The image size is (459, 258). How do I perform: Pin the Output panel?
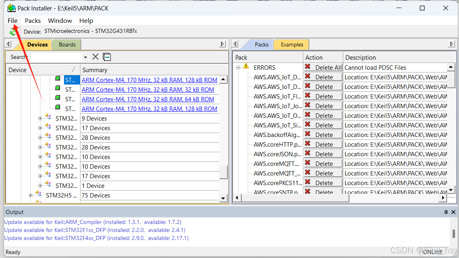[446, 212]
